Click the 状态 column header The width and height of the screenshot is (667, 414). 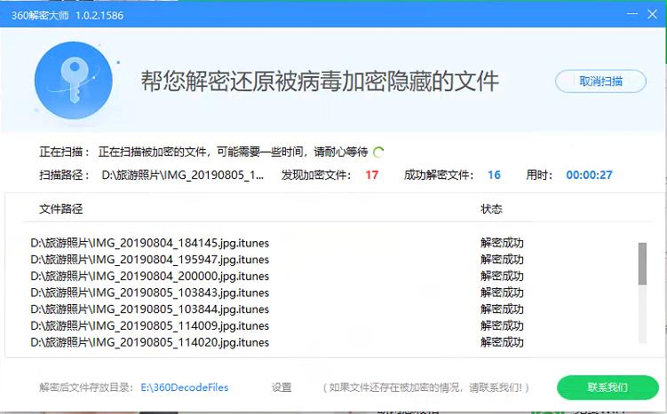pyautogui.click(x=491, y=209)
